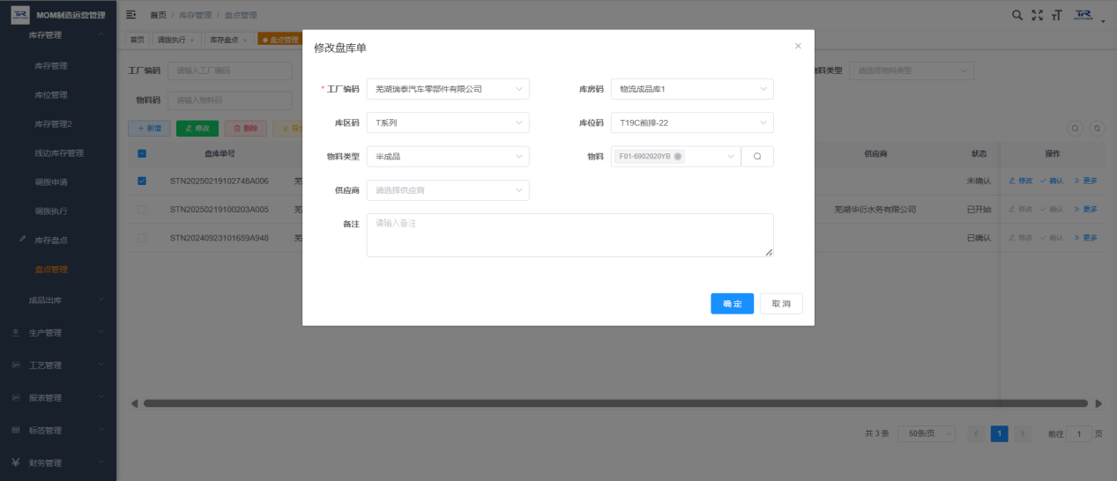The width and height of the screenshot is (1117, 481).
Task: Go to the next page arrow
Action: coord(1023,433)
